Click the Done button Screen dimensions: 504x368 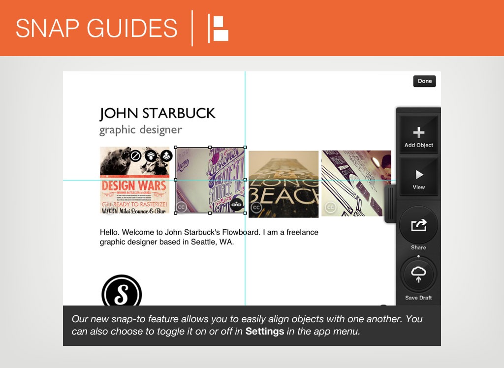[424, 81]
